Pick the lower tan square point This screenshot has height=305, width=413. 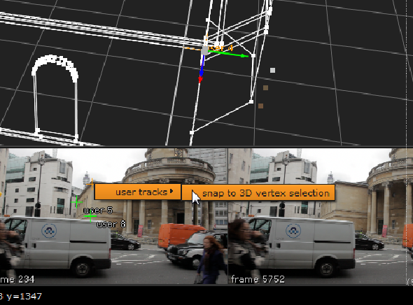tap(260, 106)
